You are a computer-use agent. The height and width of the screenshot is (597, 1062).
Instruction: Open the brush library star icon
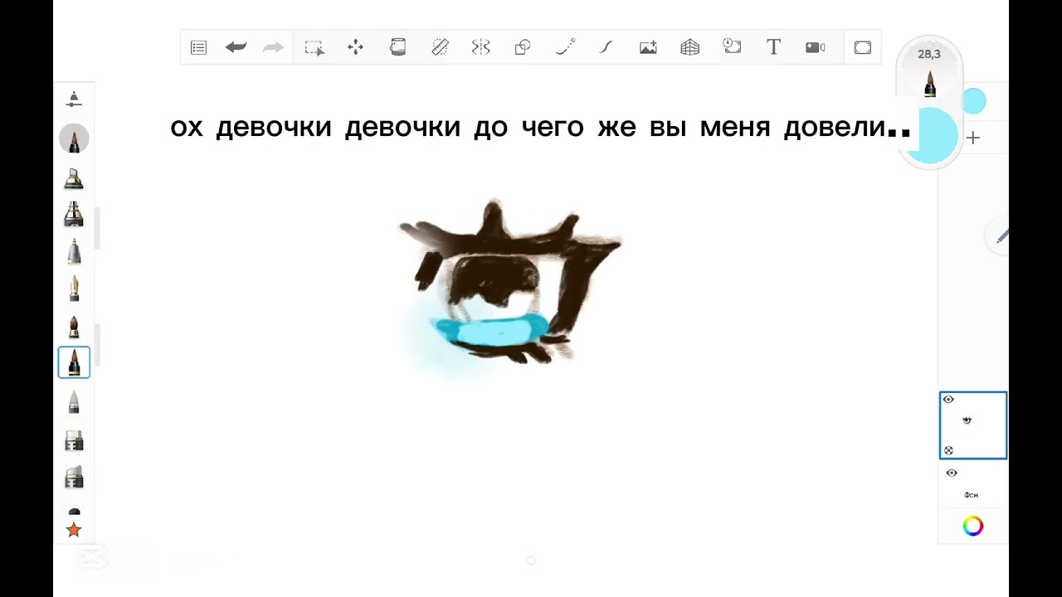click(x=74, y=529)
